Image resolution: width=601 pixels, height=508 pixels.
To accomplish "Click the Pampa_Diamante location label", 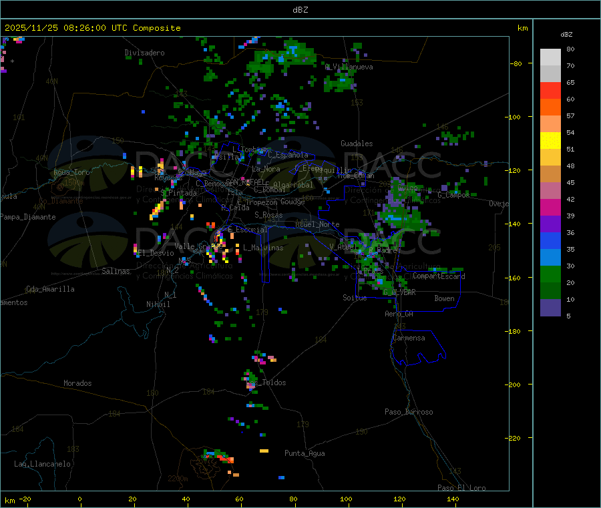I will (x=28, y=217).
